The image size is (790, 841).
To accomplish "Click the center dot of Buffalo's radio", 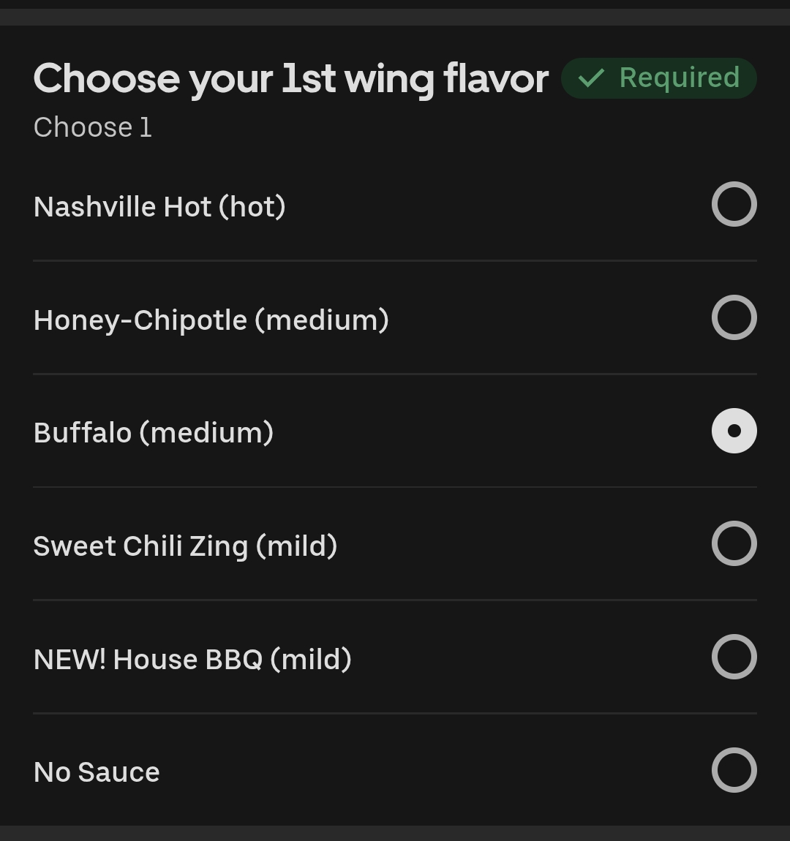I will (734, 431).
